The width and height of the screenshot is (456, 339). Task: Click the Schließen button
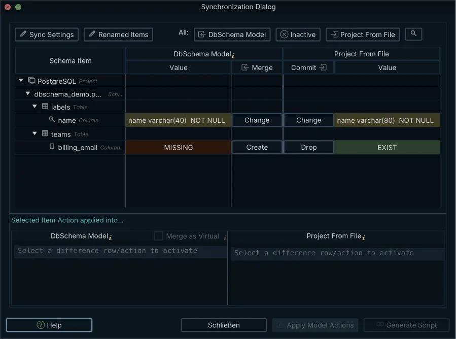224,325
